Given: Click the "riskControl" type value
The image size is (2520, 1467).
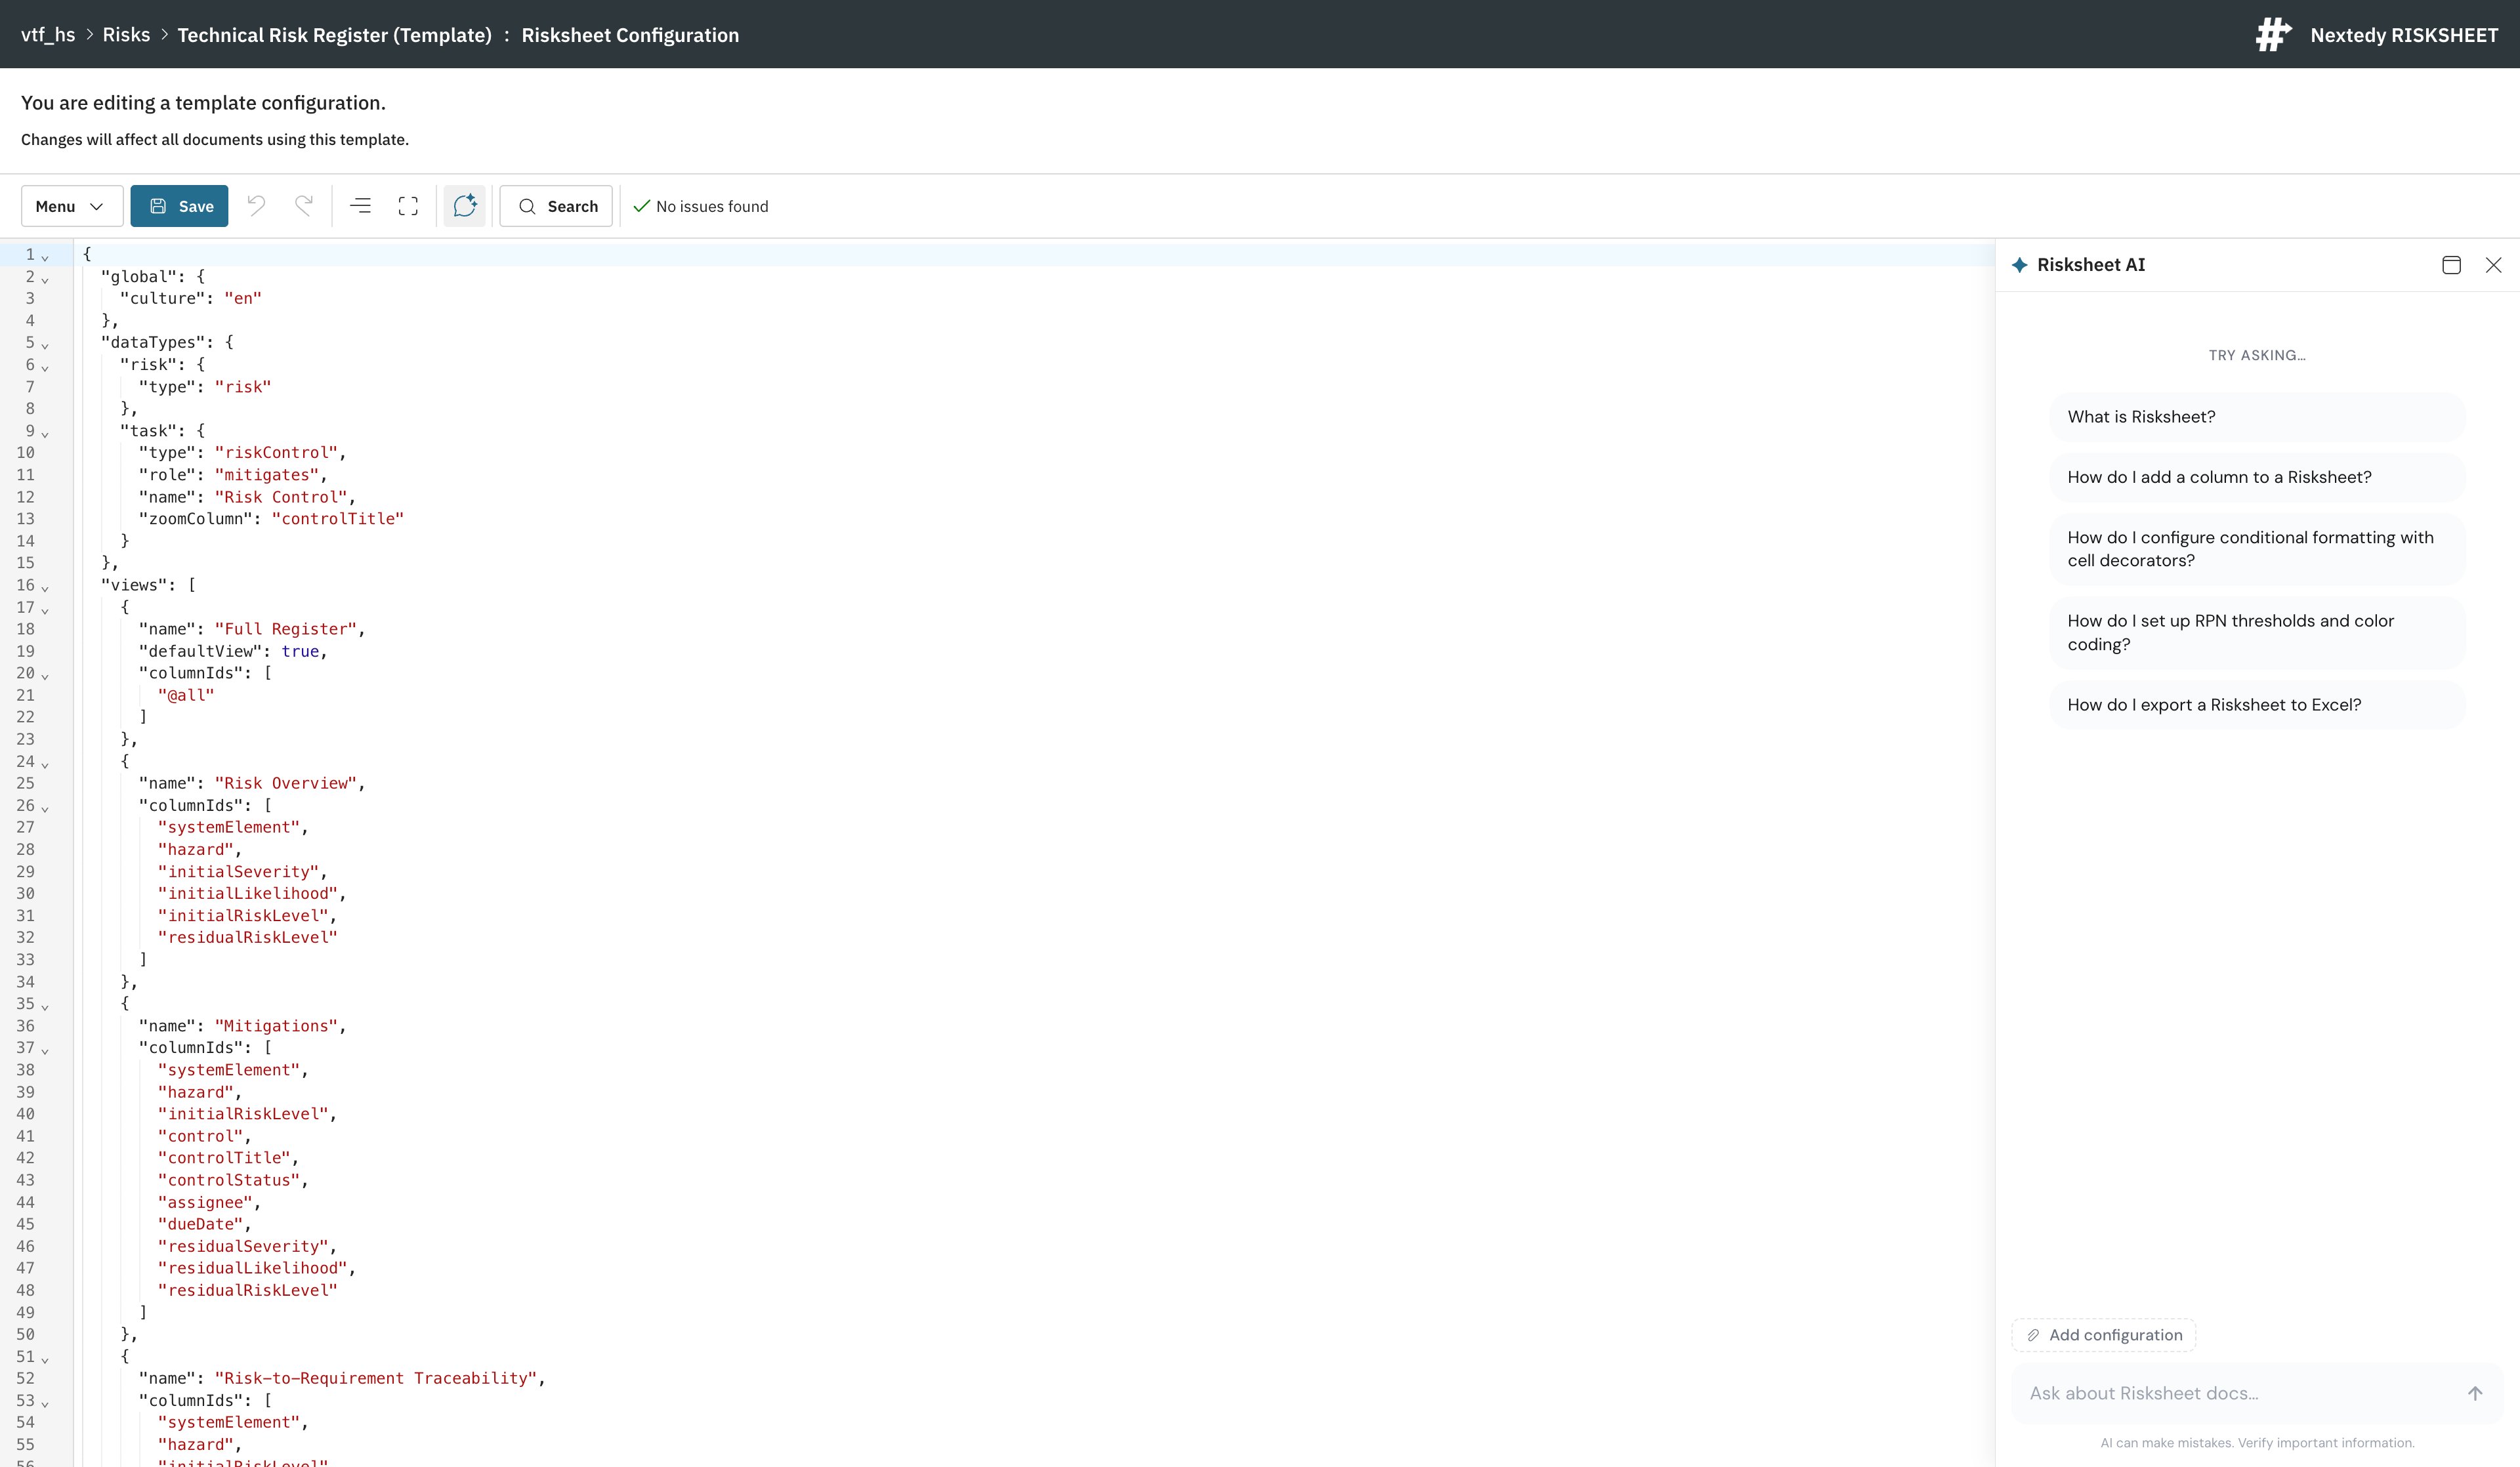Looking at the screenshot, I should (276, 452).
